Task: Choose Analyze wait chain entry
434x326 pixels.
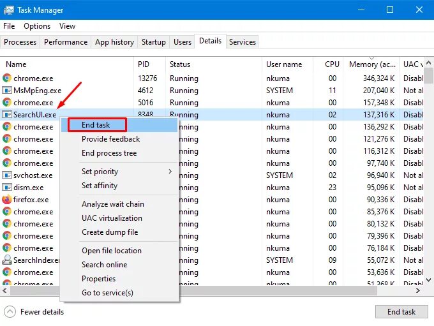Action: (119, 204)
